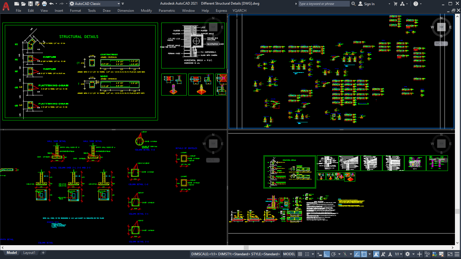Click the Sign In button
Viewport: 461px width, 259px height.
(369, 4)
